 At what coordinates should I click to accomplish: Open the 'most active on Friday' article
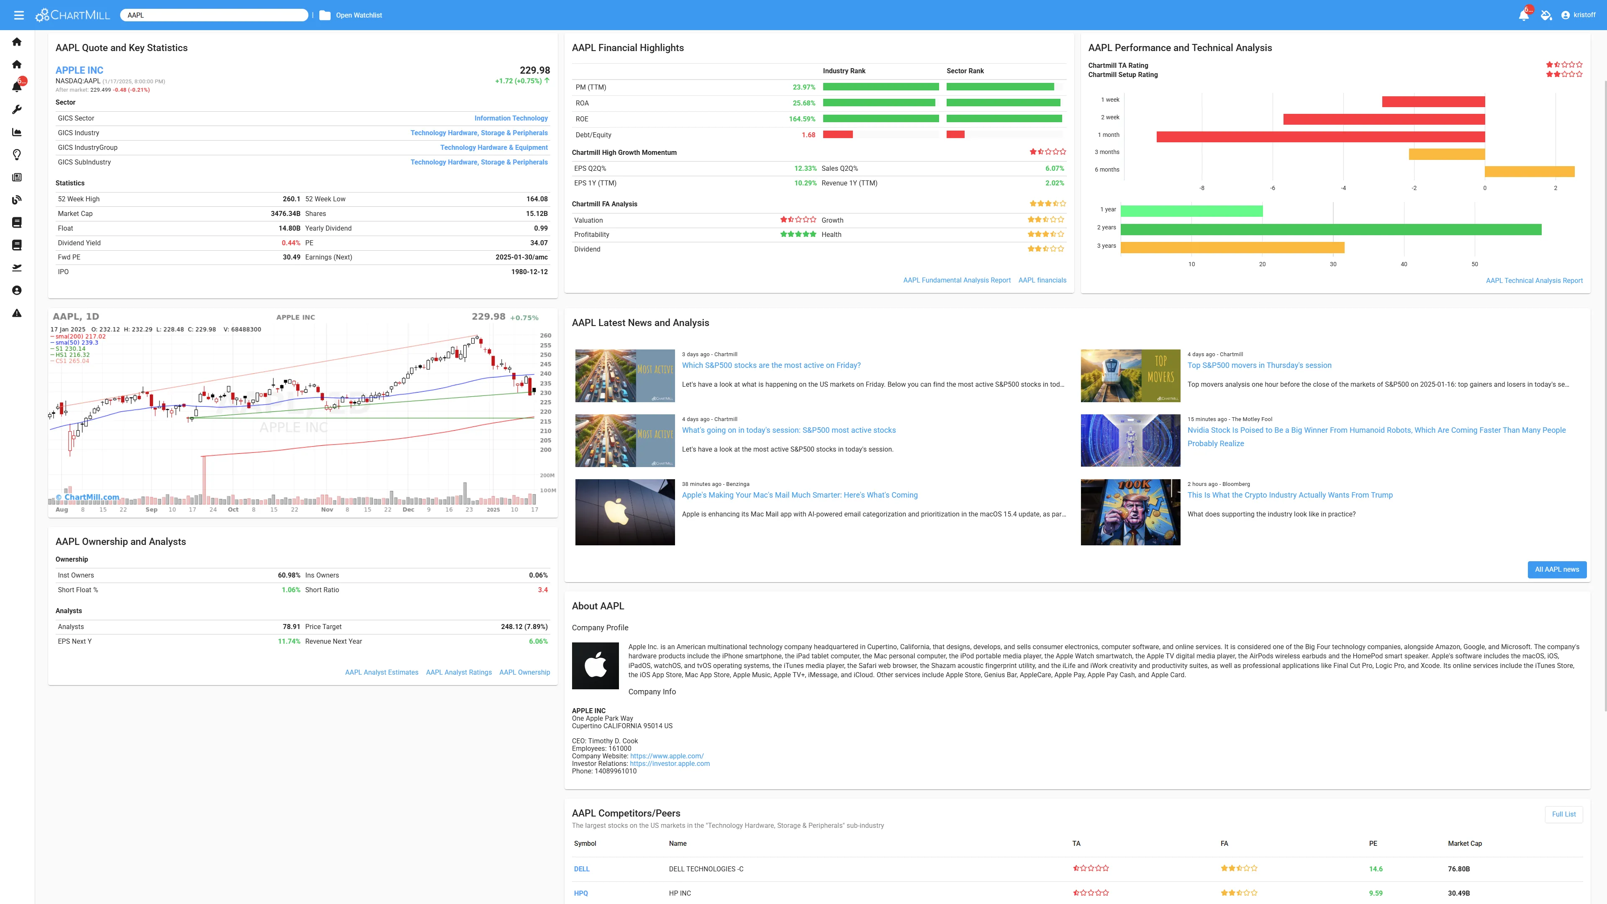[771, 366]
